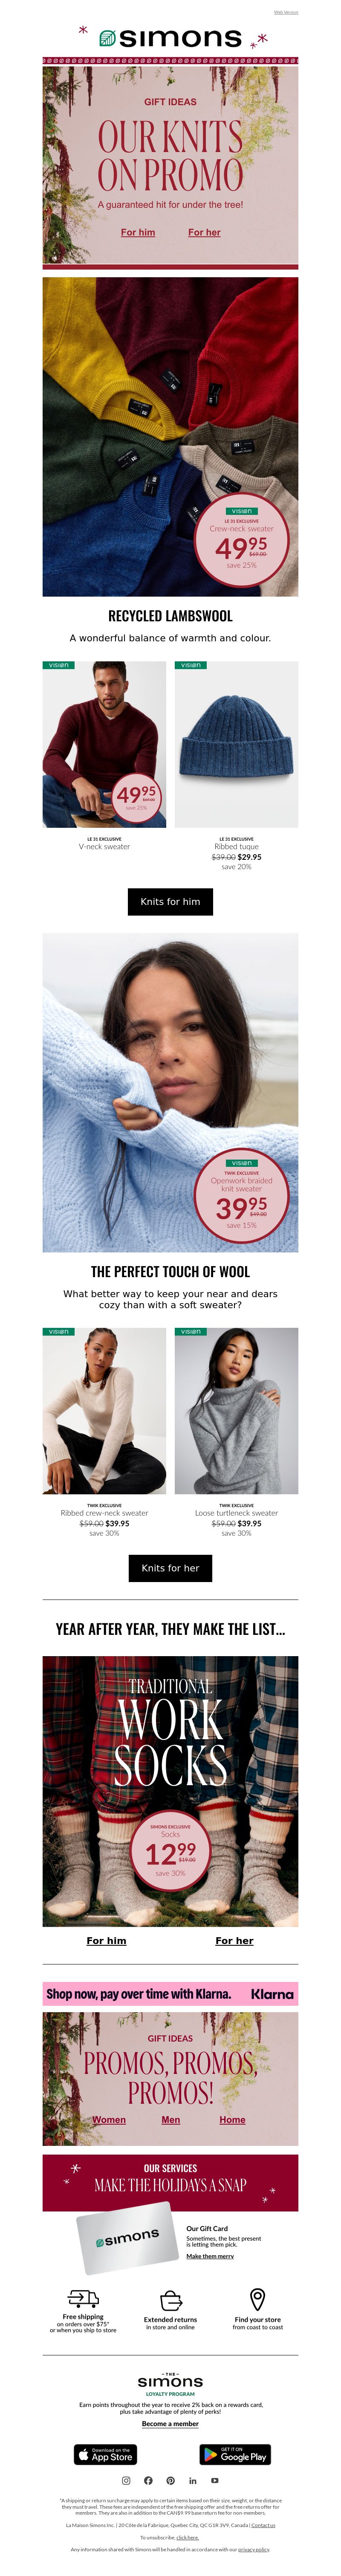This screenshot has height=2576, width=341.
Task: Click the extended returns bag icon
Action: tap(170, 2300)
